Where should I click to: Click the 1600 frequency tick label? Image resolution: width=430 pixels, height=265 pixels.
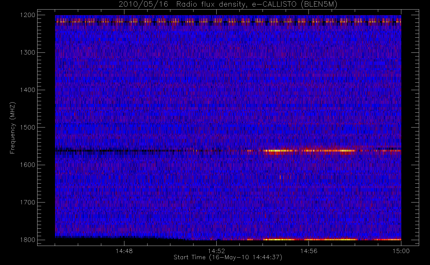28,165
